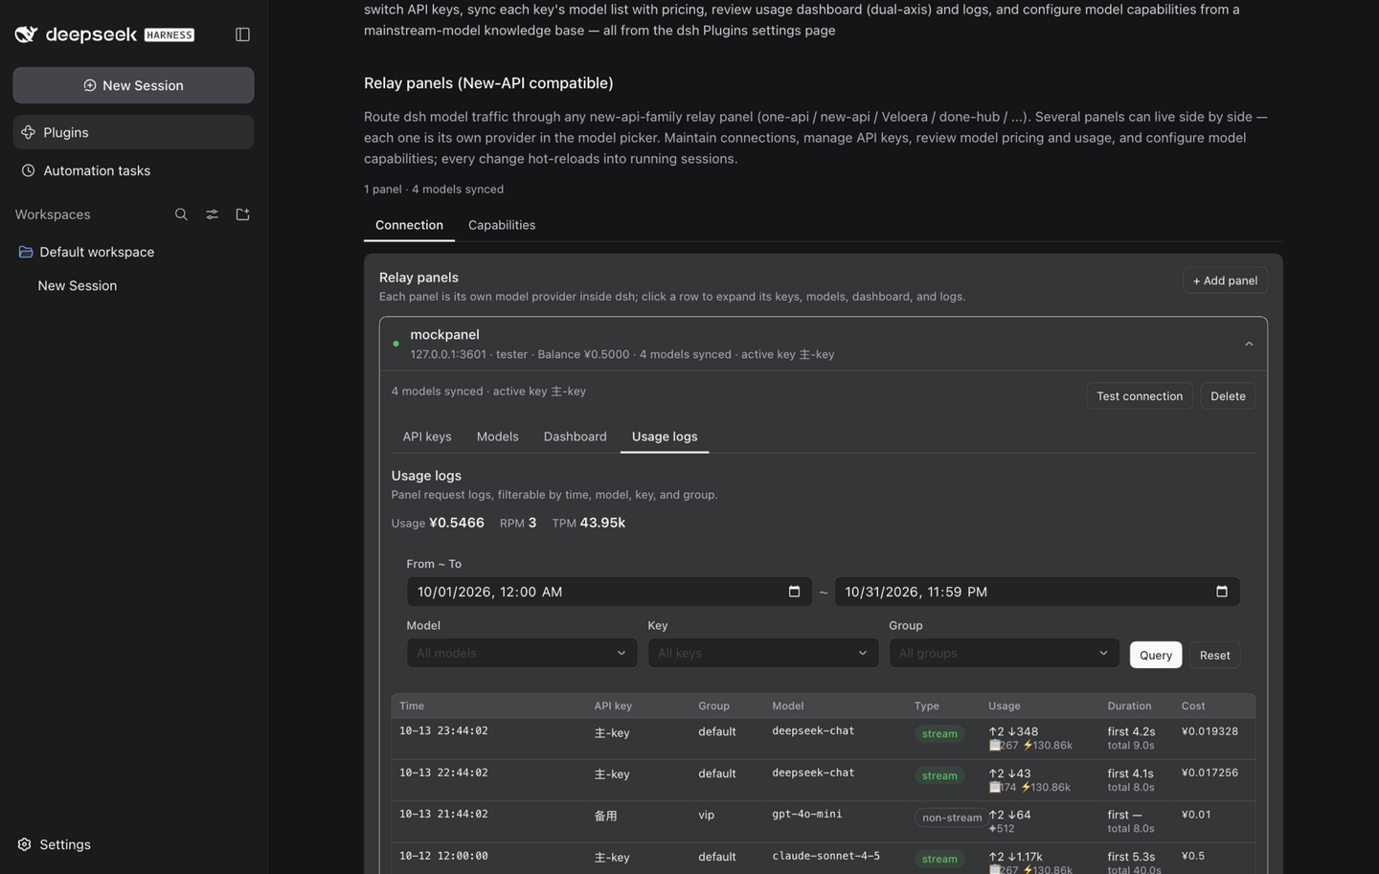Image resolution: width=1379 pixels, height=874 pixels.
Task: Open workspace filter sliders icon
Action: (212, 214)
